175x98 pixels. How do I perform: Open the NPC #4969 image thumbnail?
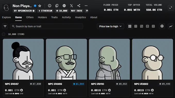pyautogui.click(x=66, y=59)
